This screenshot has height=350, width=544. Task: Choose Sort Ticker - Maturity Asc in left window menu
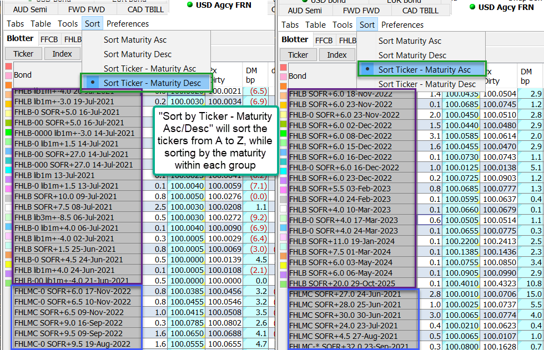[149, 69]
